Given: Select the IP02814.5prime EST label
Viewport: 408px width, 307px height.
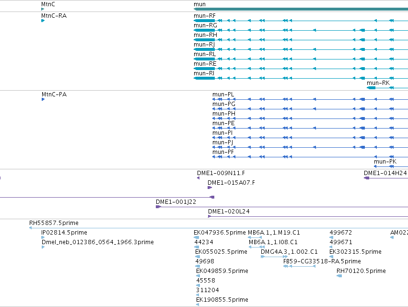Looking at the screenshot, I should pyautogui.click(x=64, y=233).
